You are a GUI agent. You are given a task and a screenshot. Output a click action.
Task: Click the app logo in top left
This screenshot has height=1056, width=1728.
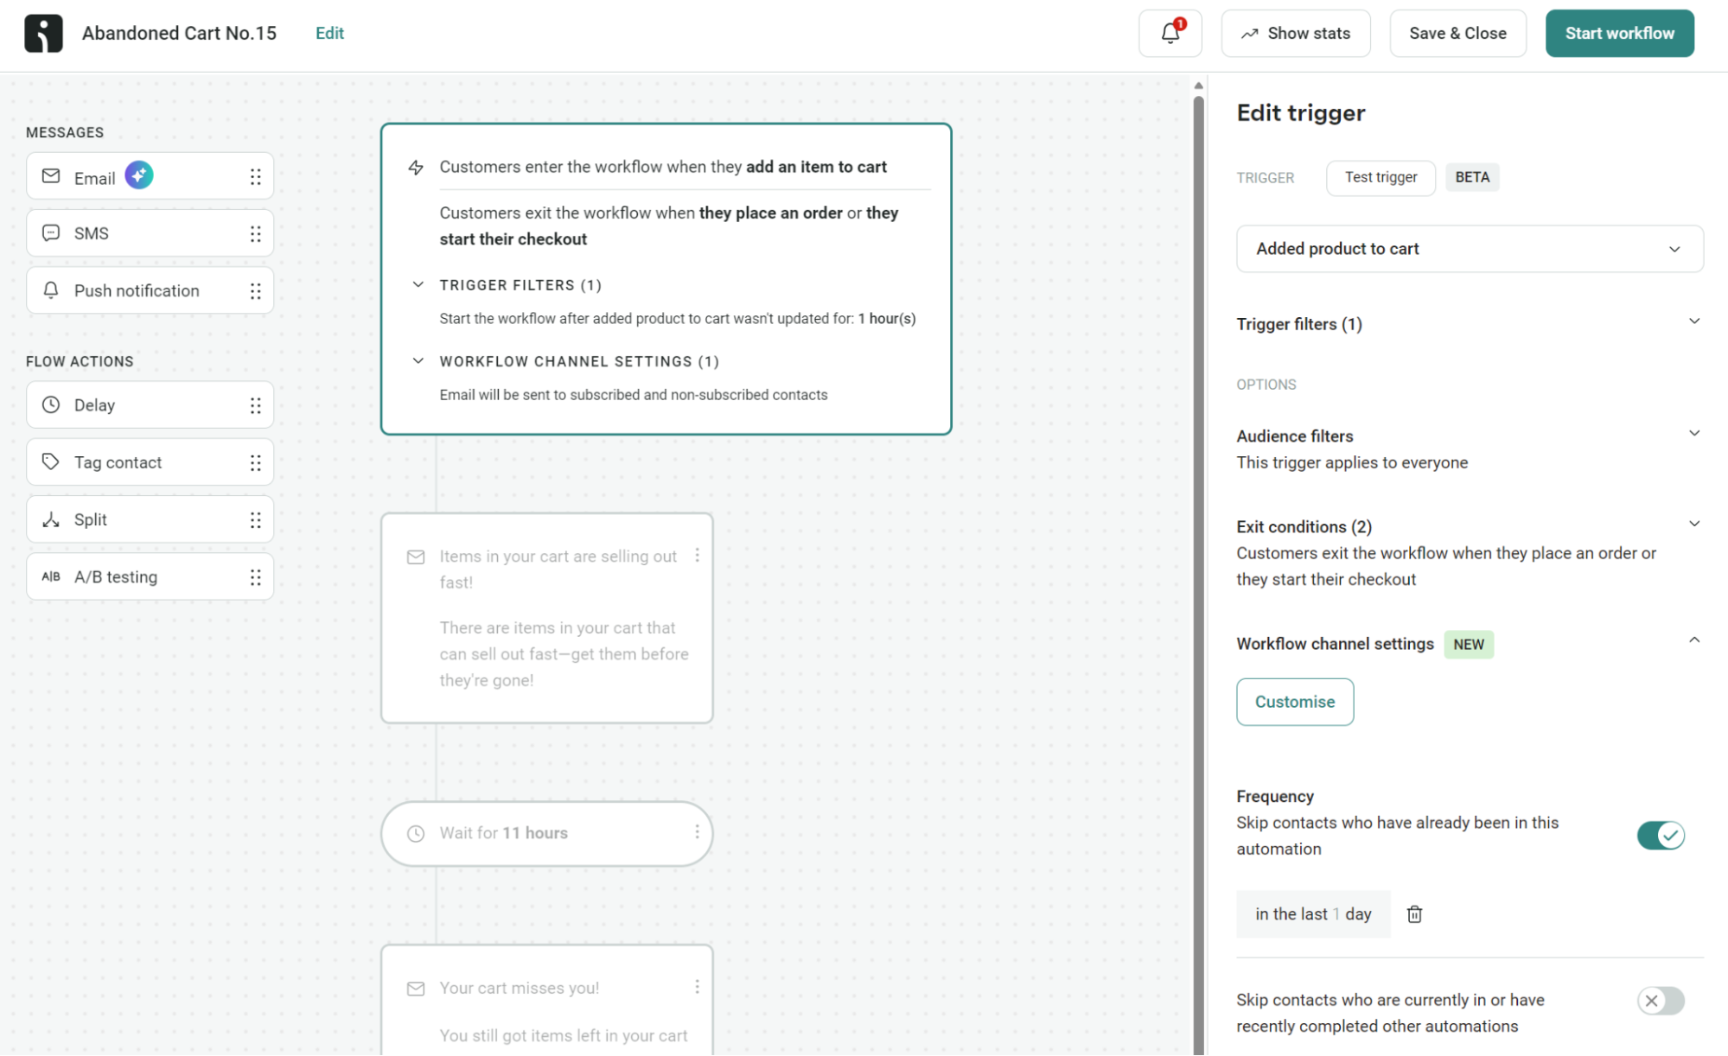pos(43,32)
